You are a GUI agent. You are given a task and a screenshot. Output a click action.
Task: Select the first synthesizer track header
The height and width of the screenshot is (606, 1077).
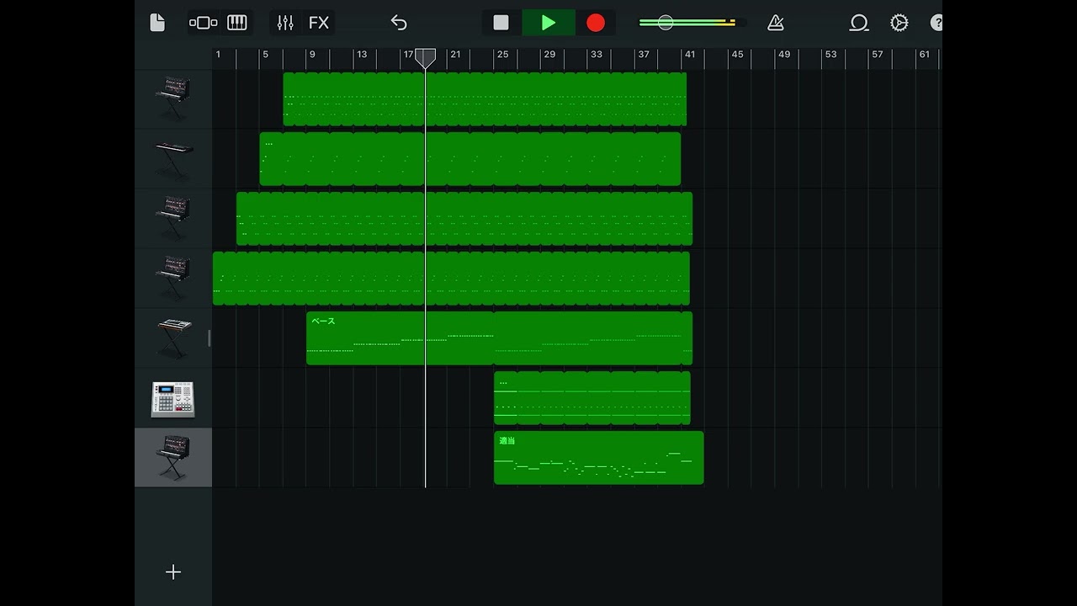click(x=173, y=98)
